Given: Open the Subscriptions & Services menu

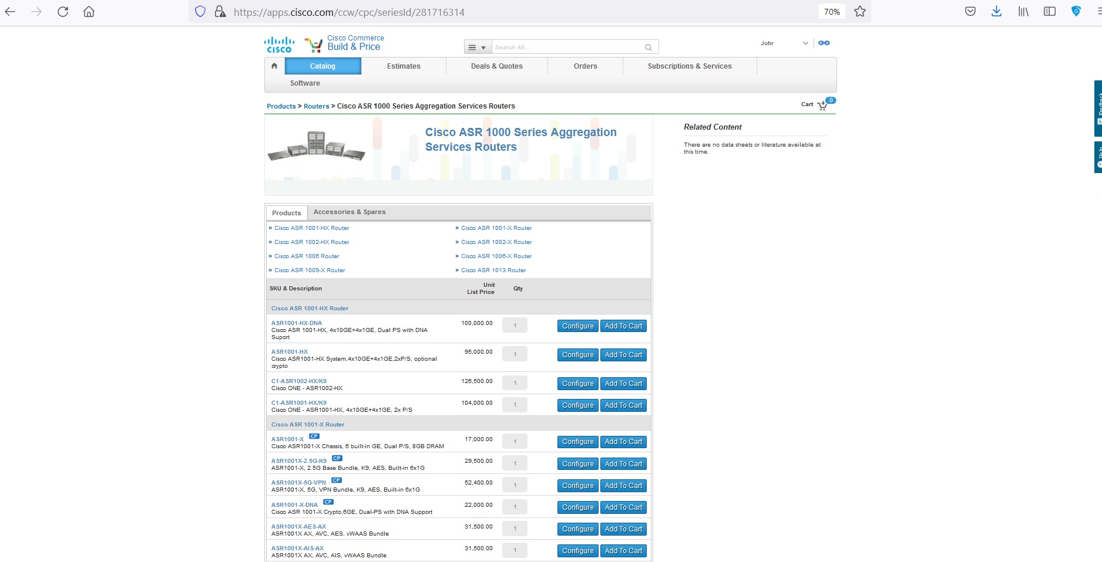Looking at the screenshot, I should 689,66.
